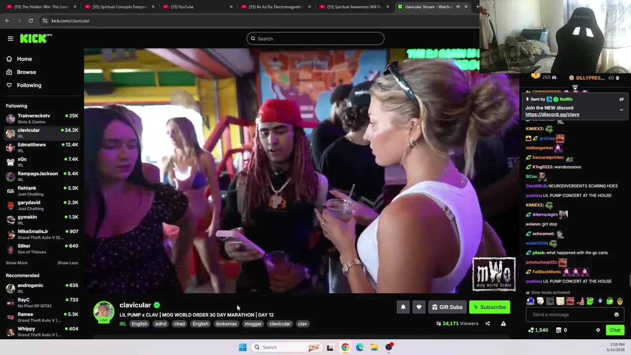631x355 pixels.
Task: Open File Explorer from taskbar
Action: pyautogui.click(x=374, y=347)
